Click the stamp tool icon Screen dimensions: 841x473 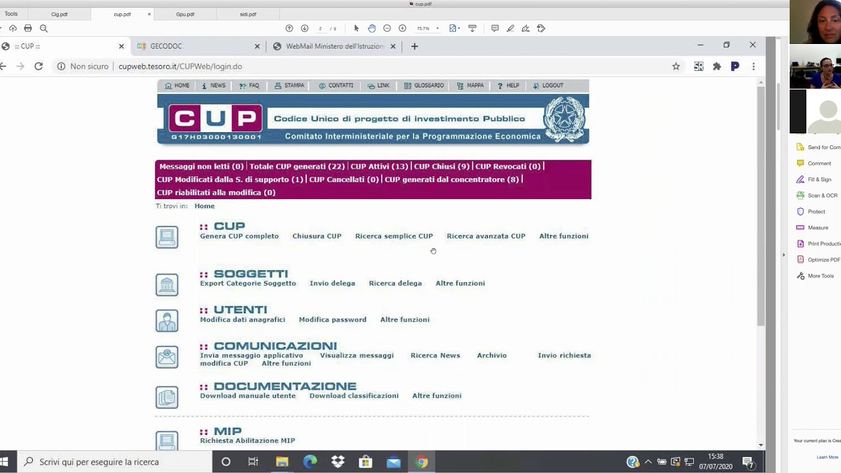tap(541, 28)
